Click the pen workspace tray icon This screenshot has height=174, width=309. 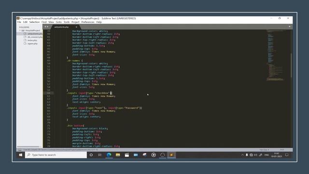pos(261,155)
